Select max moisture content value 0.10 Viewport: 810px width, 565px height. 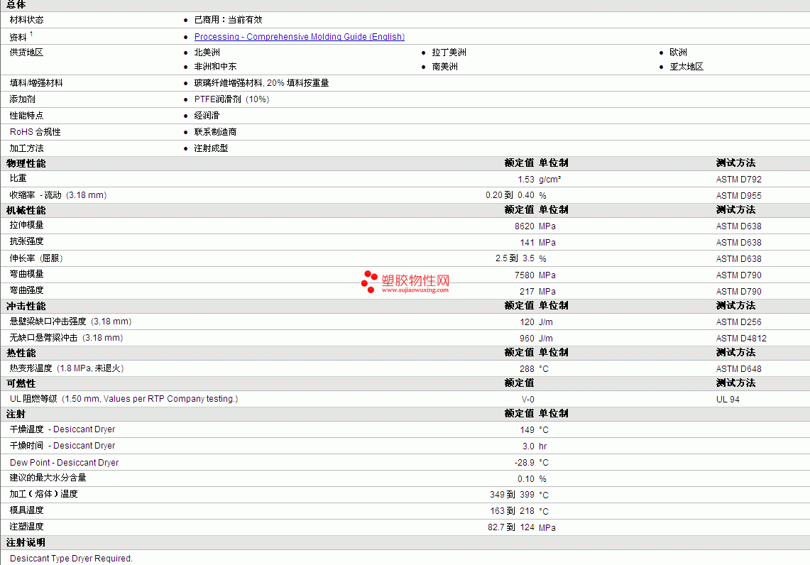pos(526,478)
